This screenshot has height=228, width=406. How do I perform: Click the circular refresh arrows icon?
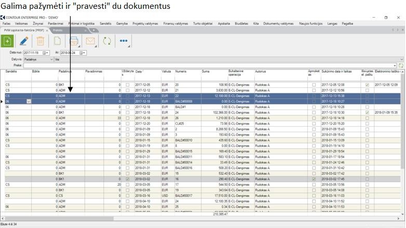tap(107, 41)
